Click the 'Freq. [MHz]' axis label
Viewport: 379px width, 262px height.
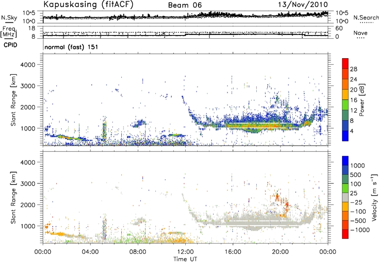(x=9, y=32)
